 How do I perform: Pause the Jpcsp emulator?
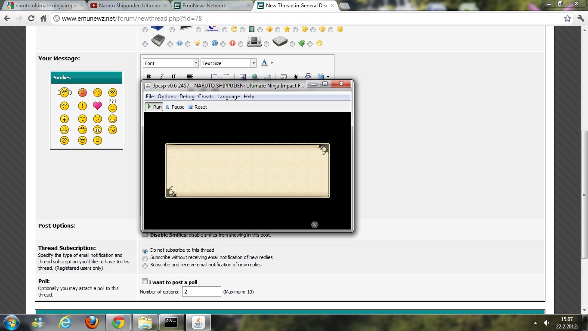(175, 107)
